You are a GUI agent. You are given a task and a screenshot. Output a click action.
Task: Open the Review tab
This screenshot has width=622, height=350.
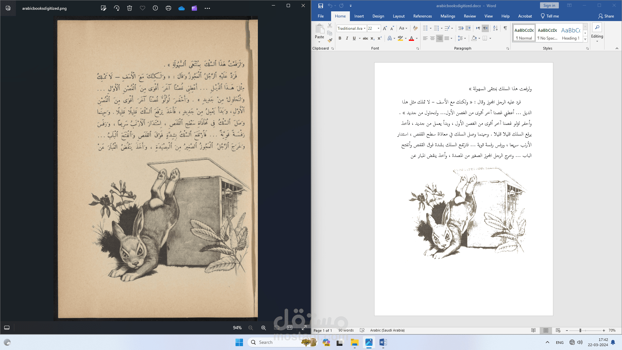[x=470, y=16]
